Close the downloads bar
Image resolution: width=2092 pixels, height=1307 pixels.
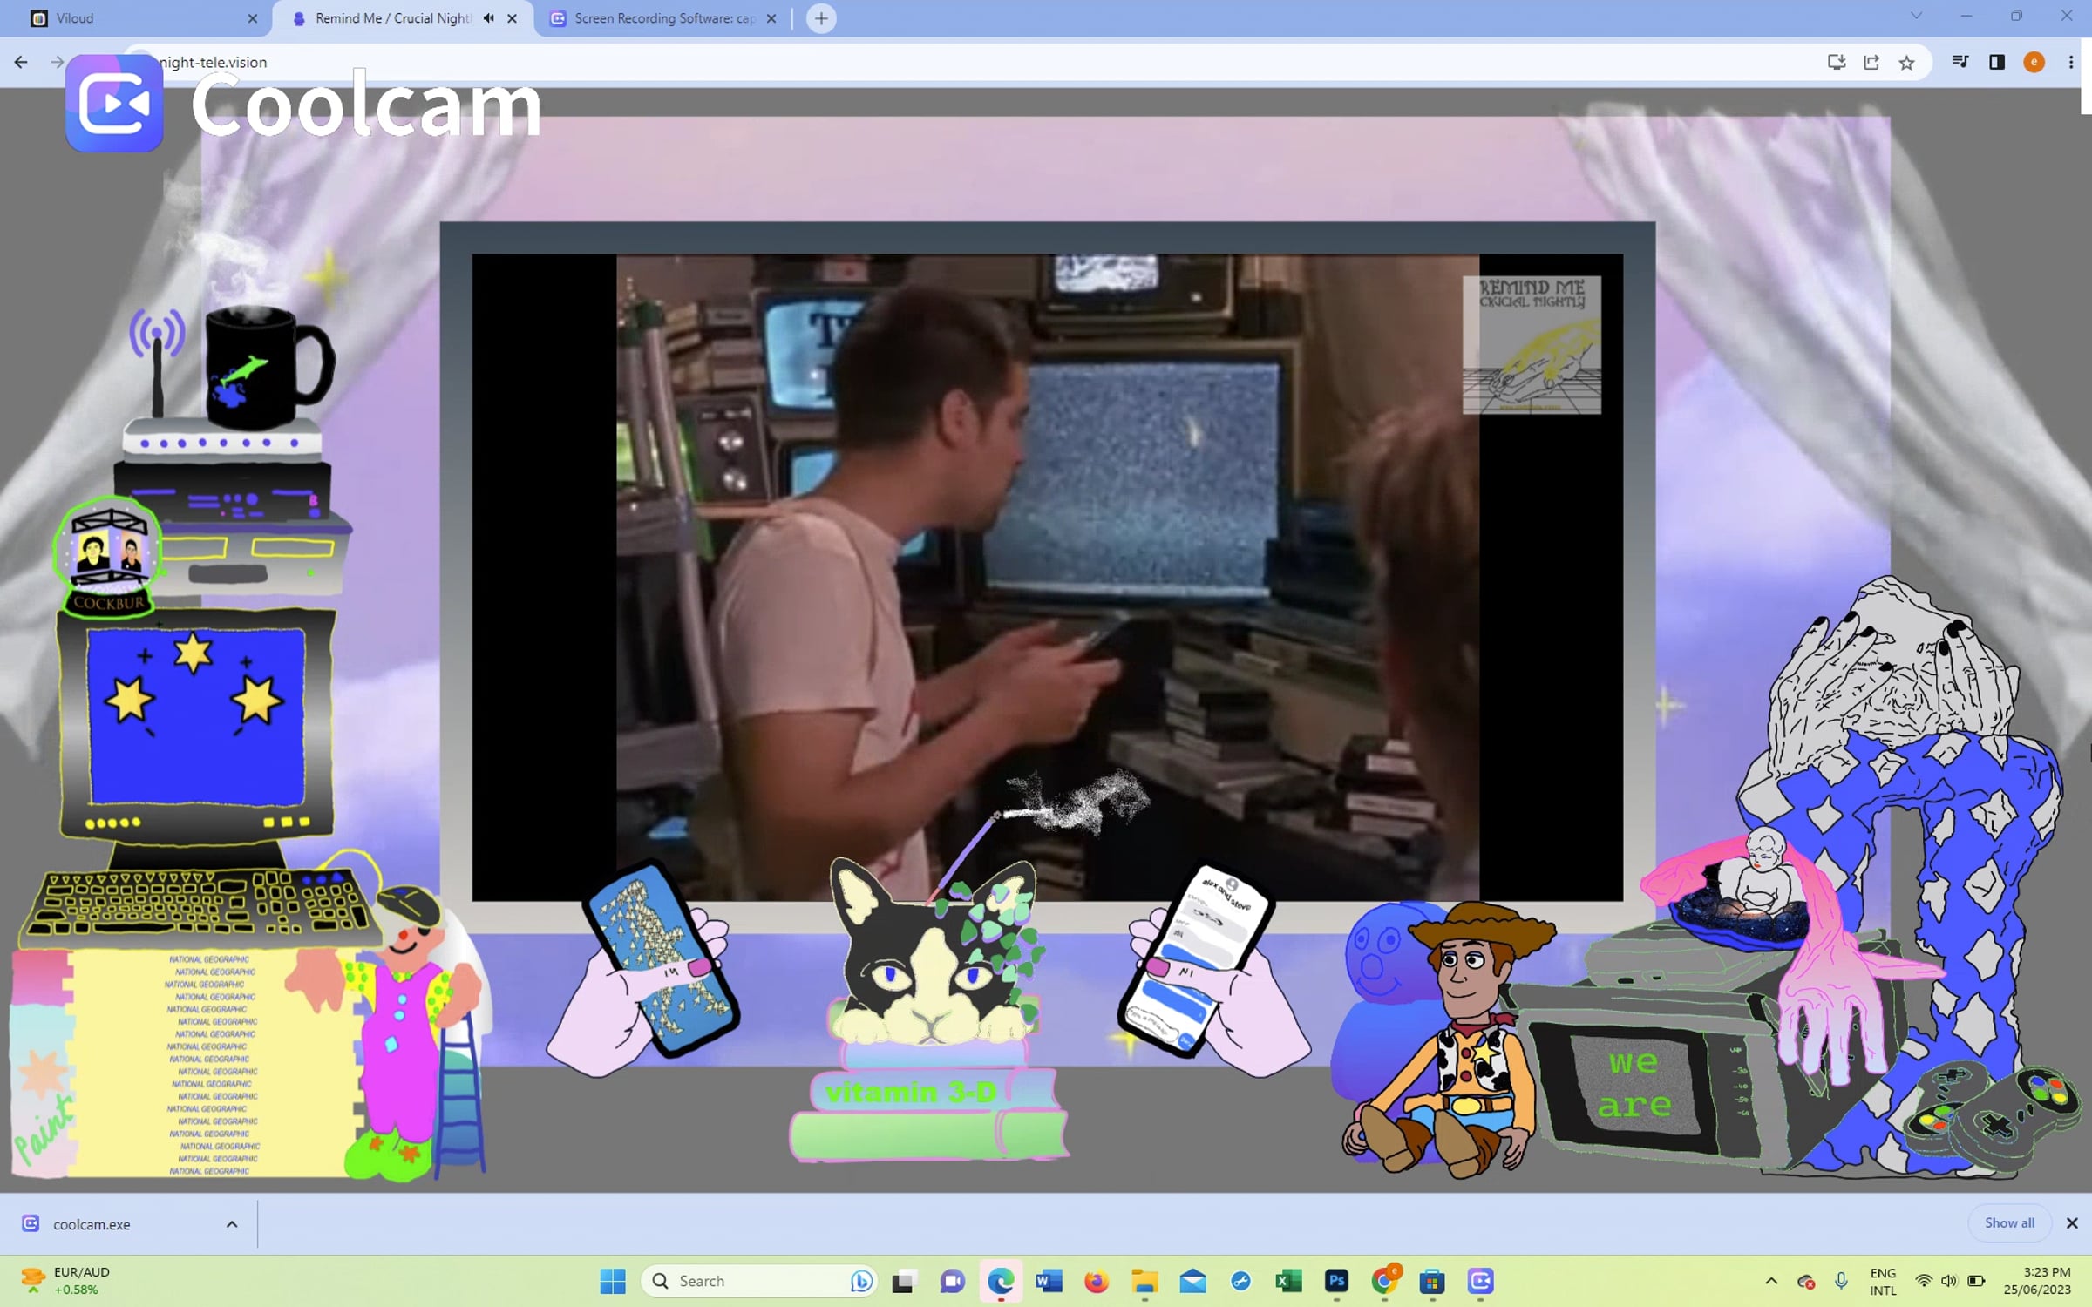click(2072, 1223)
